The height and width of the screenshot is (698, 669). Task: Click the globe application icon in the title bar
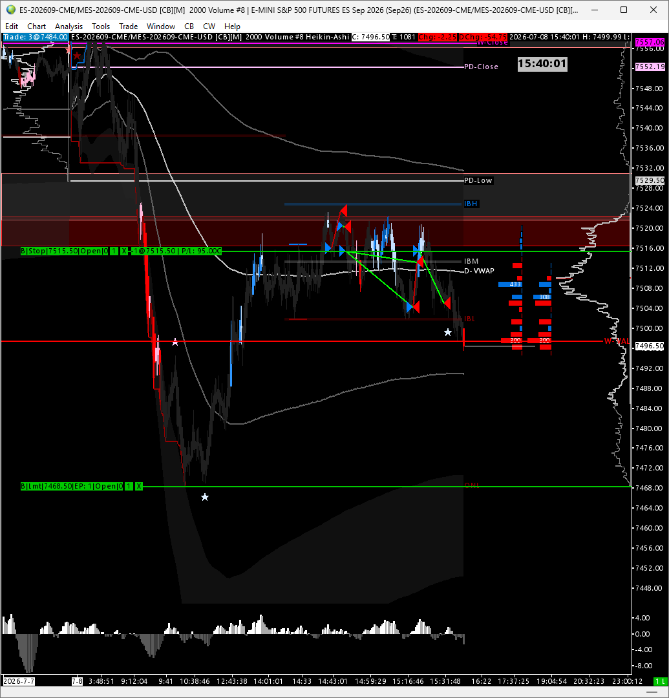point(11,10)
